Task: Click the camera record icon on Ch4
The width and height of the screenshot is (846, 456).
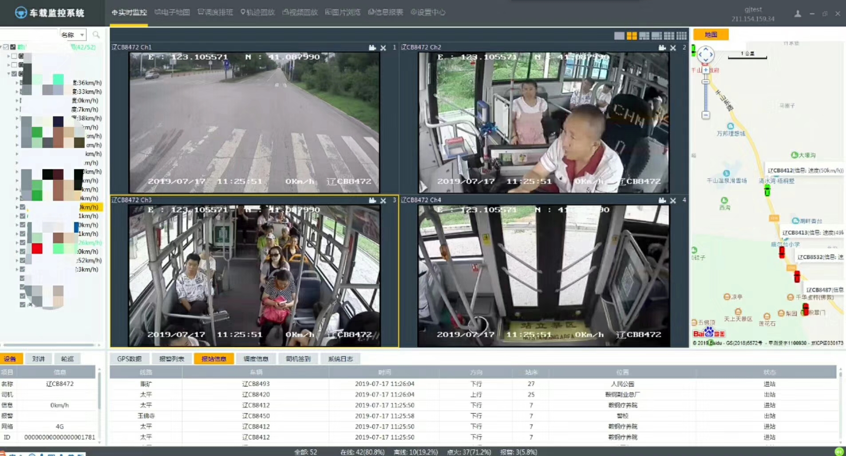Action: click(662, 200)
